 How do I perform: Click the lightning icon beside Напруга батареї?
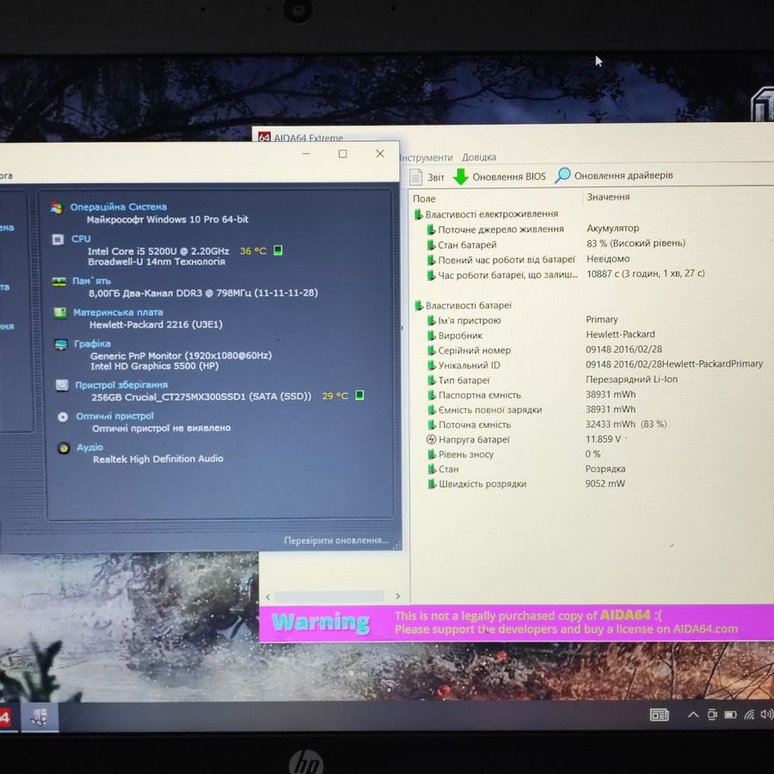(x=431, y=439)
